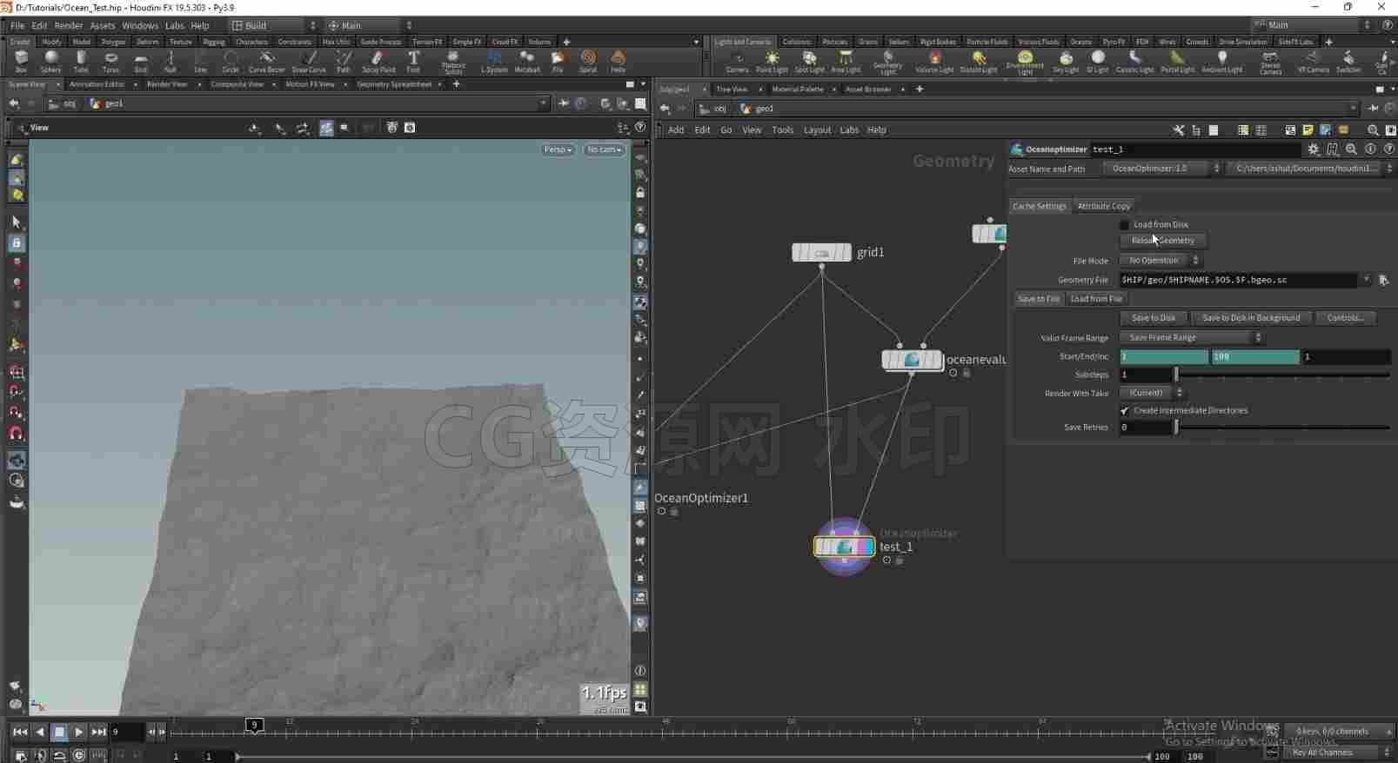The height and width of the screenshot is (763, 1398).
Task: Open the Geometry File chooser icon
Action: coord(1383,280)
